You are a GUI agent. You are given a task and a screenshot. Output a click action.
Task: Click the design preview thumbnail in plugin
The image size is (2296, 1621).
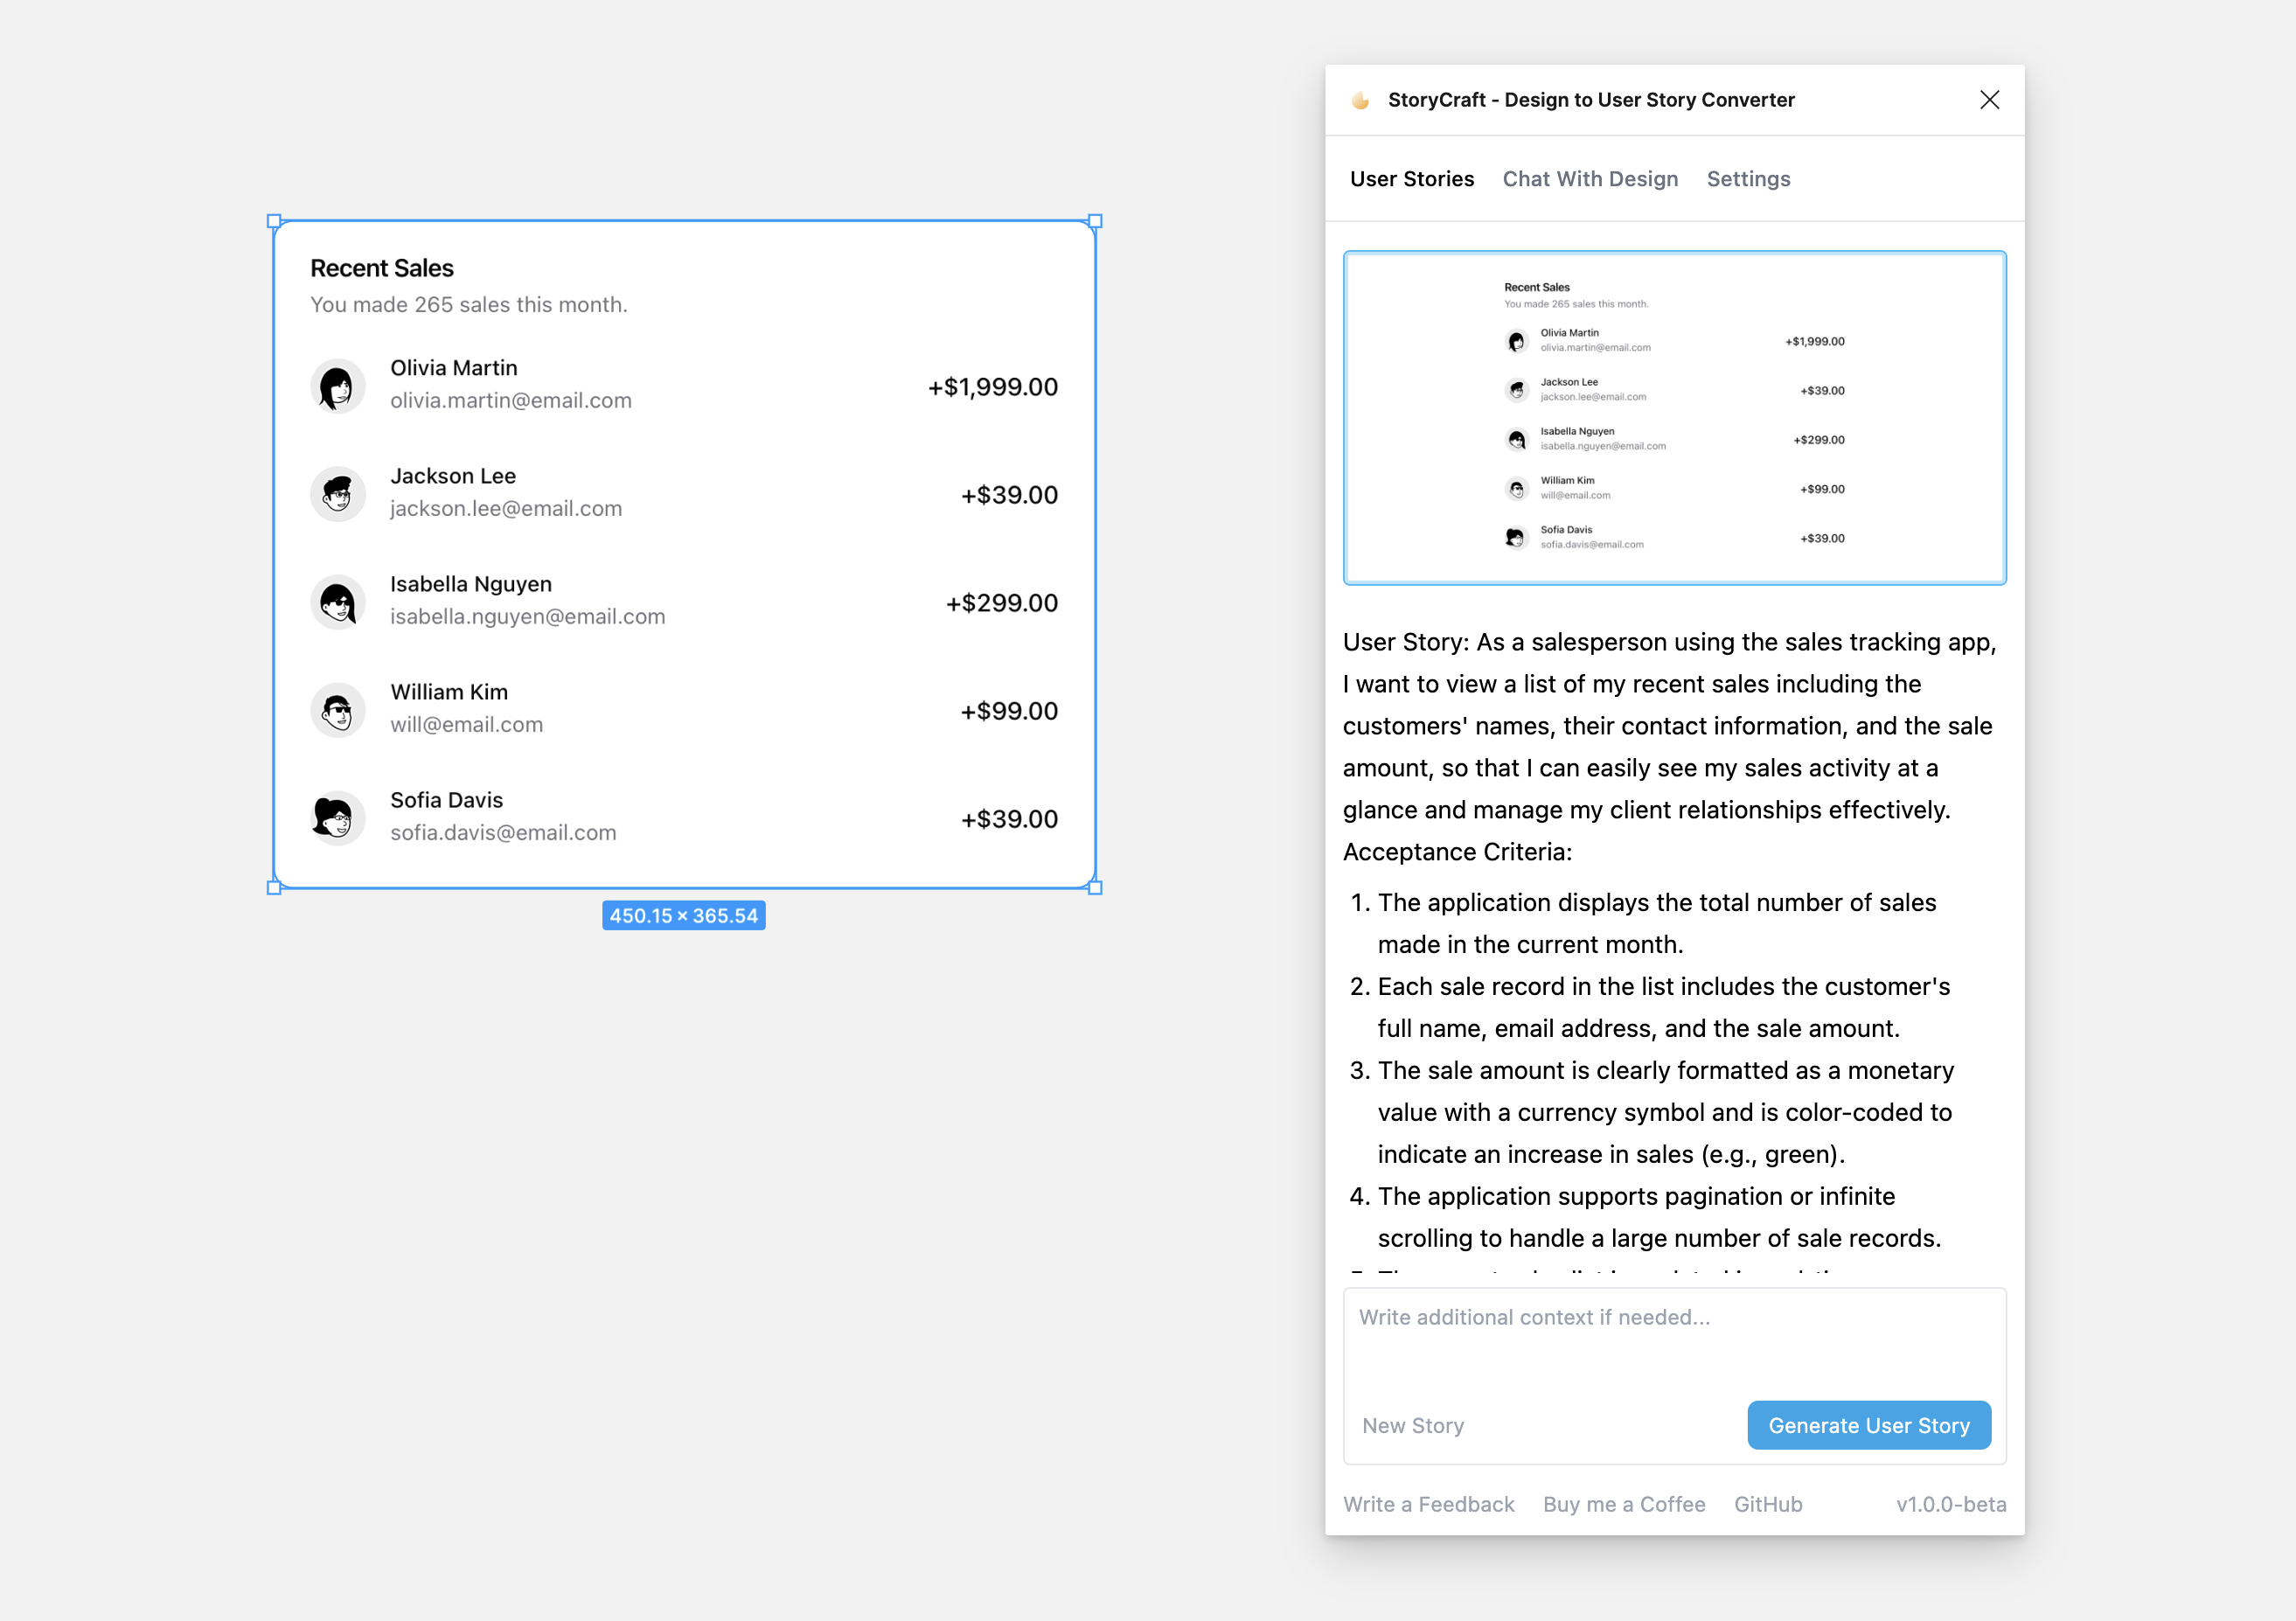point(1675,418)
